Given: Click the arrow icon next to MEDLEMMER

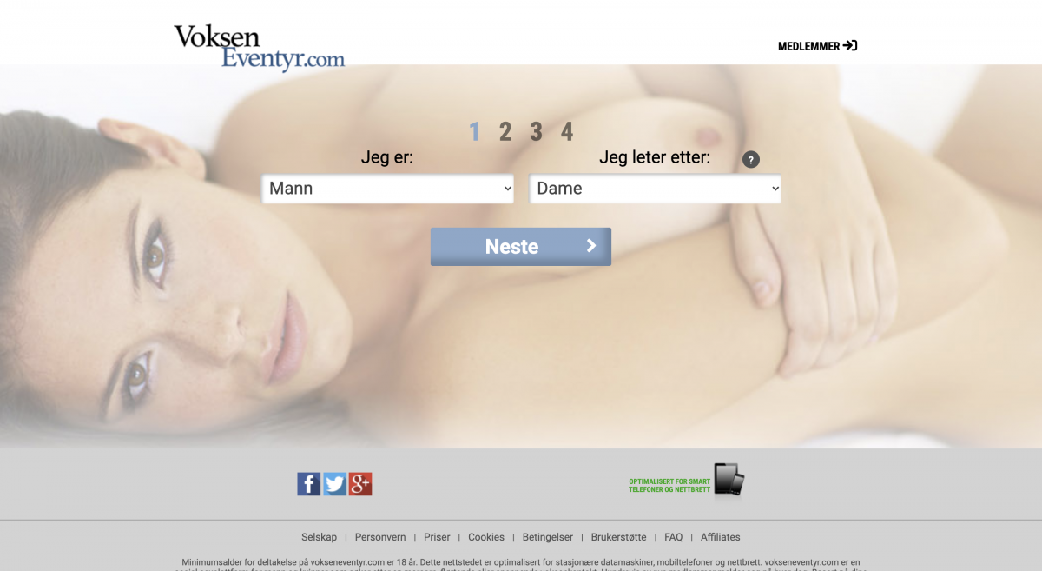Looking at the screenshot, I should pos(852,45).
